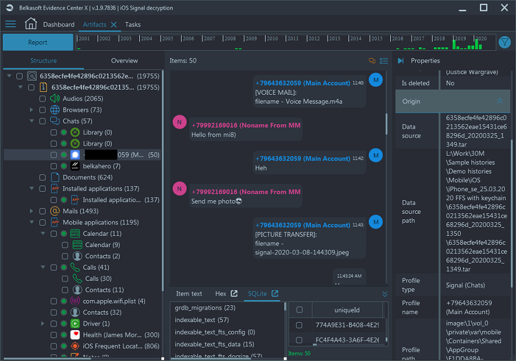Click the Report button
Screen dimensions: 516x361
point(38,42)
